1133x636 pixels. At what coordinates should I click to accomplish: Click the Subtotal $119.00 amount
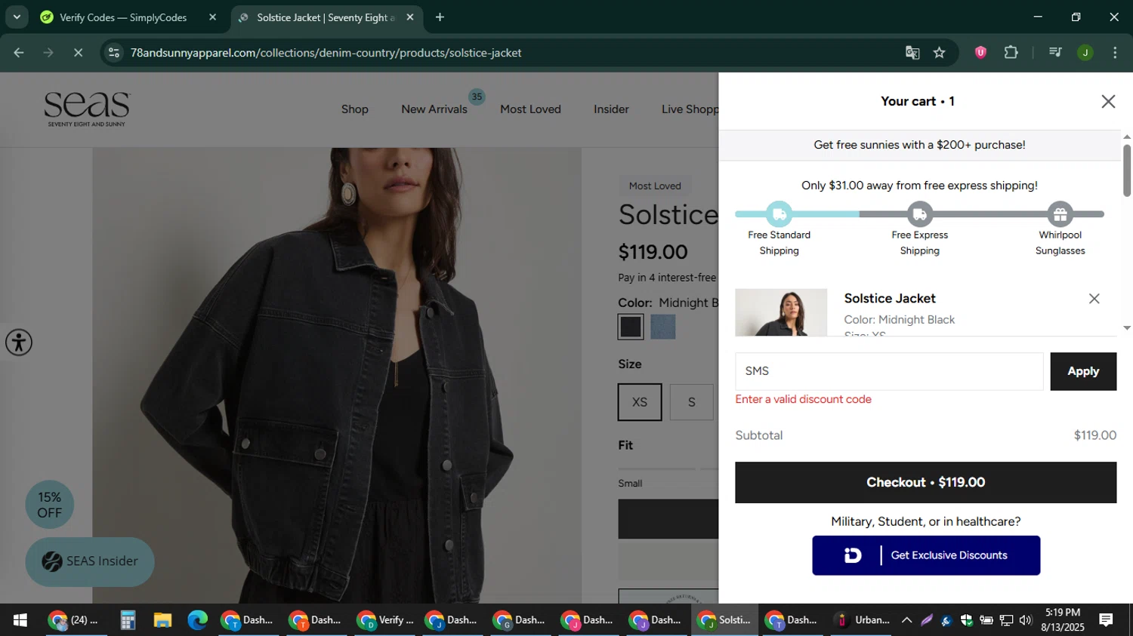[x=1094, y=435]
